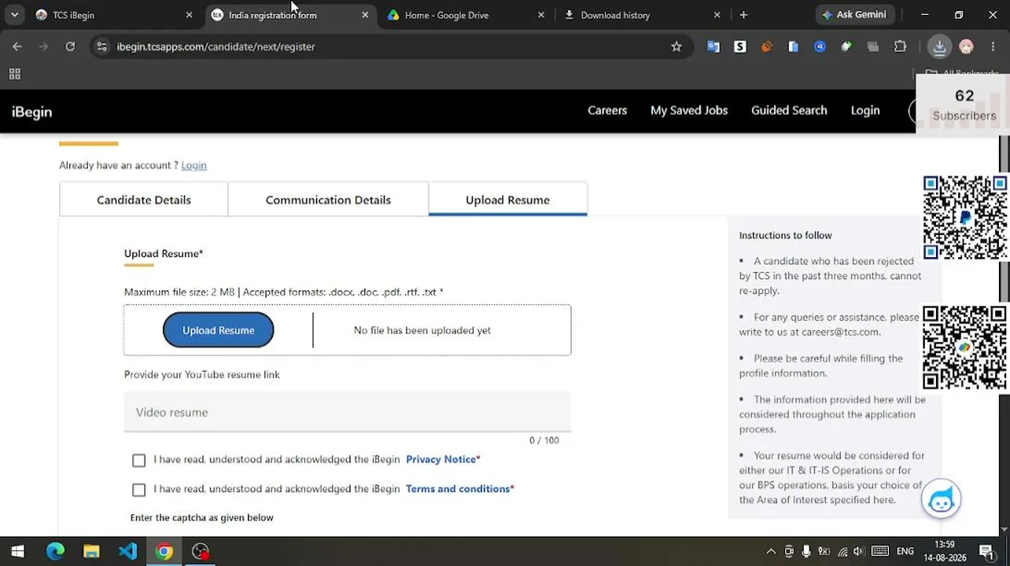Switch to Google Chrome in the taskbar
Image resolution: width=1010 pixels, height=566 pixels.
(164, 551)
